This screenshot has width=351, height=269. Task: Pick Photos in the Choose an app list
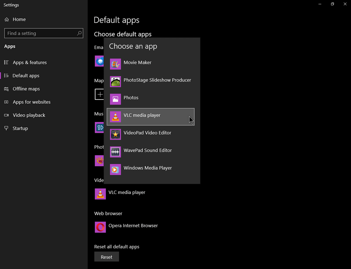150,99
